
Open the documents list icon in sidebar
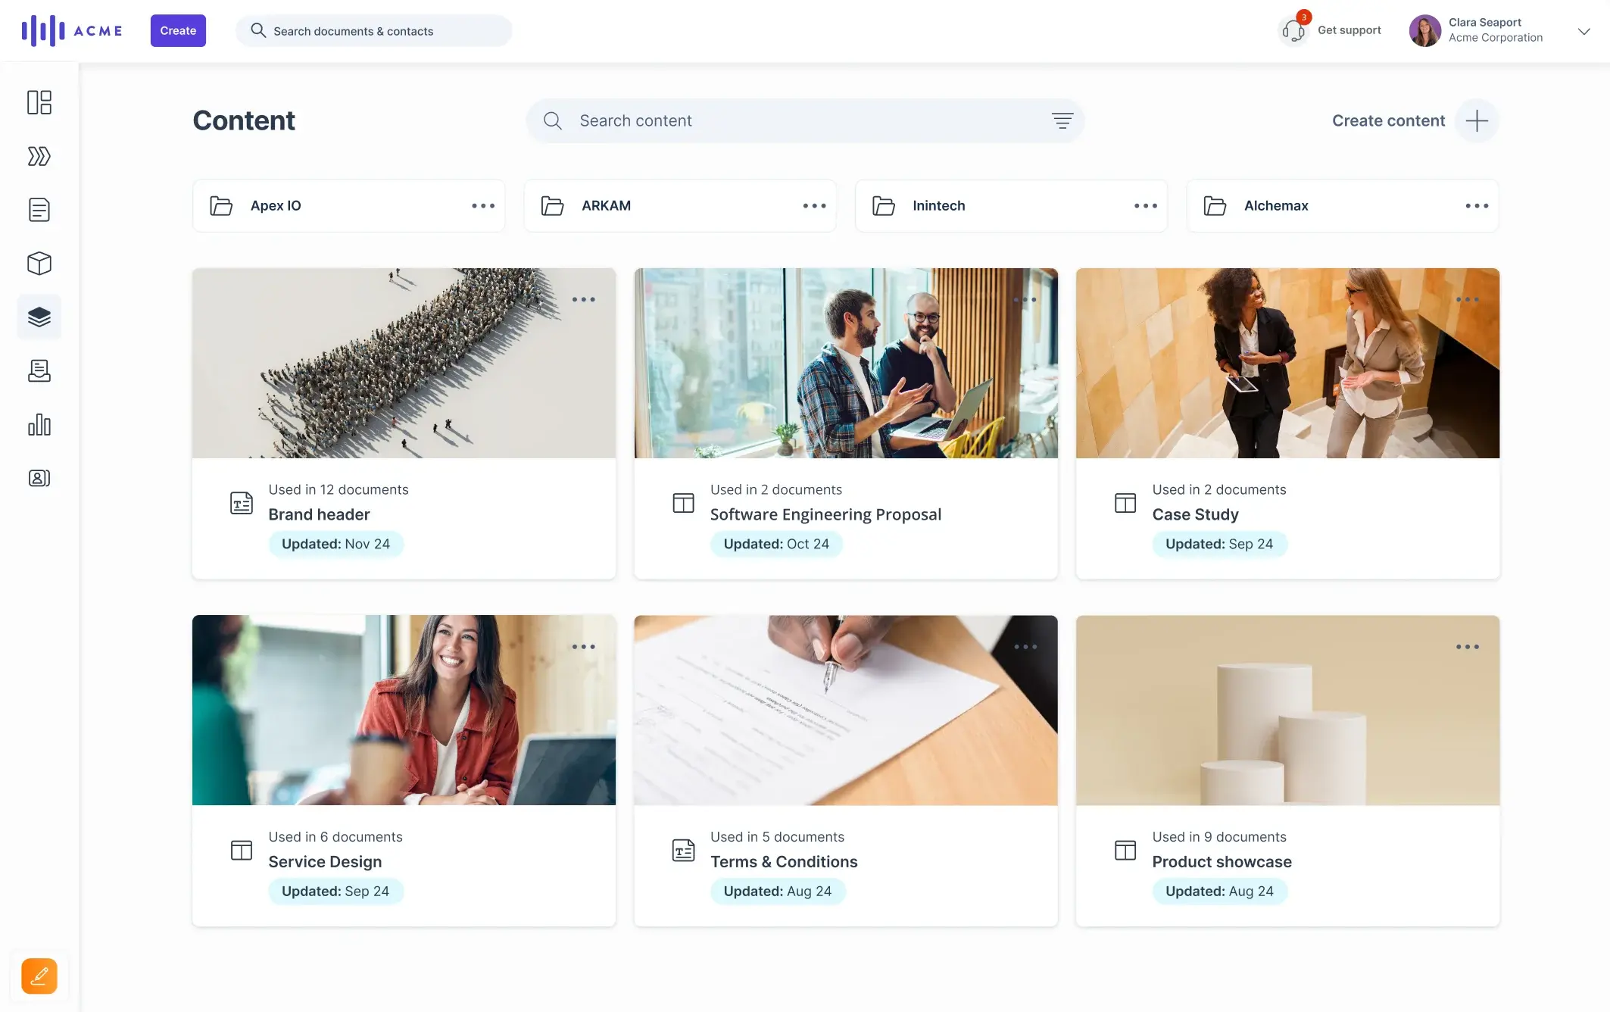pyautogui.click(x=39, y=210)
